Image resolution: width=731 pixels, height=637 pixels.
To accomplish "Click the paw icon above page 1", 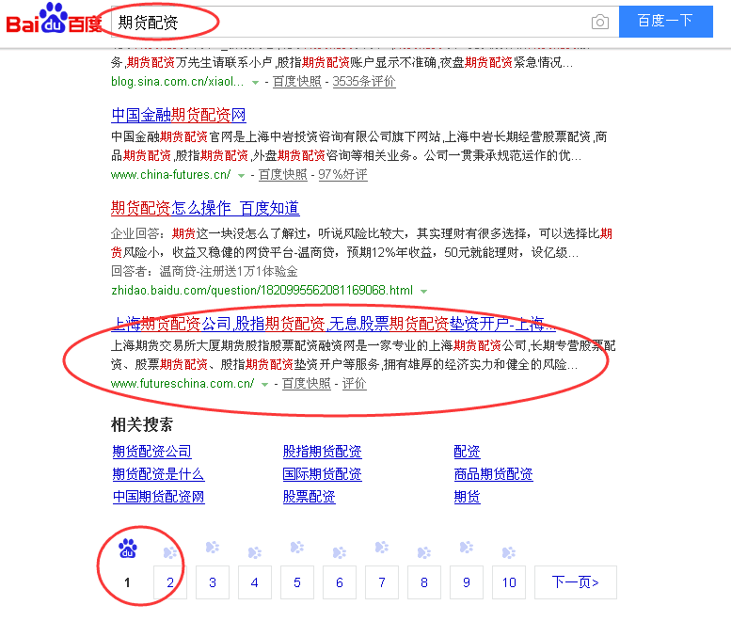I will [x=127, y=549].
